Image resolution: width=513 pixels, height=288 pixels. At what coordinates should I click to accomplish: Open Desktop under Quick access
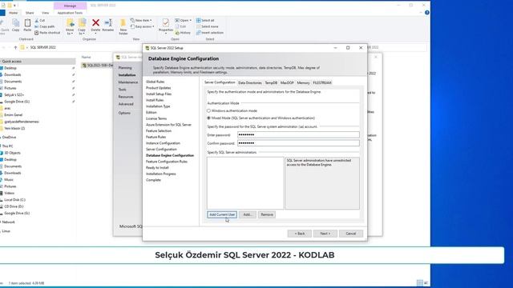tap(10, 68)
